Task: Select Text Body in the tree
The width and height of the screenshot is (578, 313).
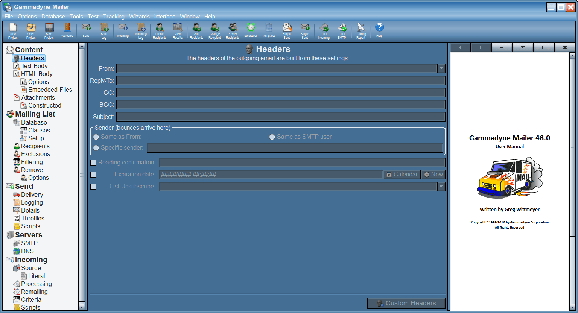Action: (x=34, y=66)
